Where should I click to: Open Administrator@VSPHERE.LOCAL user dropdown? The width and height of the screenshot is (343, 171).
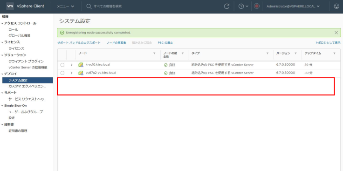[x=293, y=7]
